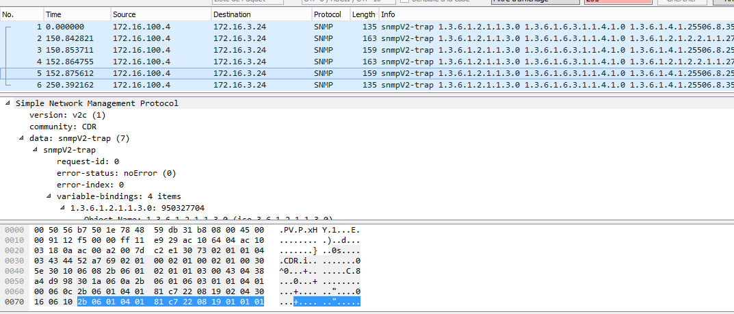Sort by the Source column header

[161, 14]
